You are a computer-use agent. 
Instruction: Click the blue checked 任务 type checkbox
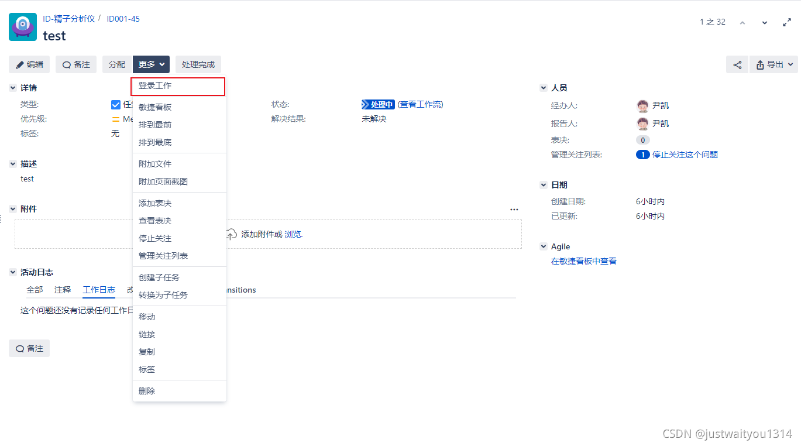pos(115,104)
